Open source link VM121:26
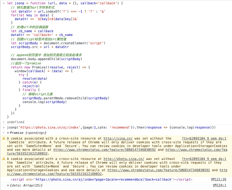Screen dimensions: 232x190 tap(219, 179)
